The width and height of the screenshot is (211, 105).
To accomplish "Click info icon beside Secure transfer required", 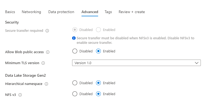I will pos(47,31).
